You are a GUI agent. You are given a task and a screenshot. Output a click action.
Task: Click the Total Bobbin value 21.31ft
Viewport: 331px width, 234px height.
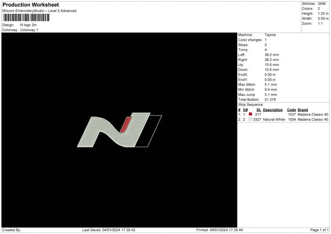tap(270, 100)
